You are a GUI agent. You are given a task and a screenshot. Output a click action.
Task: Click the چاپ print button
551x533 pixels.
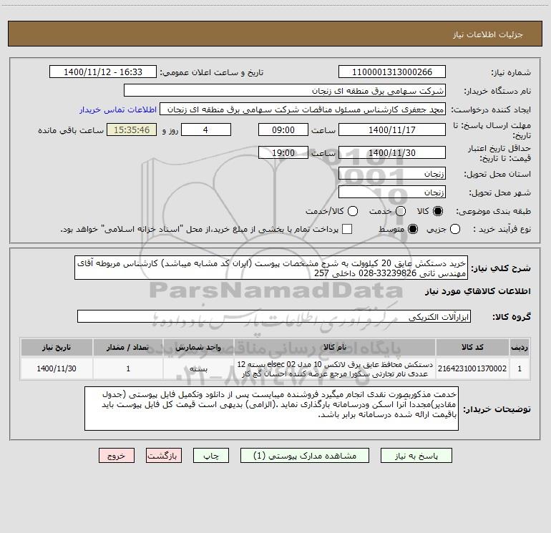tap(211, 456)
